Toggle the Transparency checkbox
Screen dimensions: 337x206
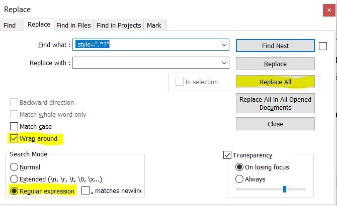(227, 155)
